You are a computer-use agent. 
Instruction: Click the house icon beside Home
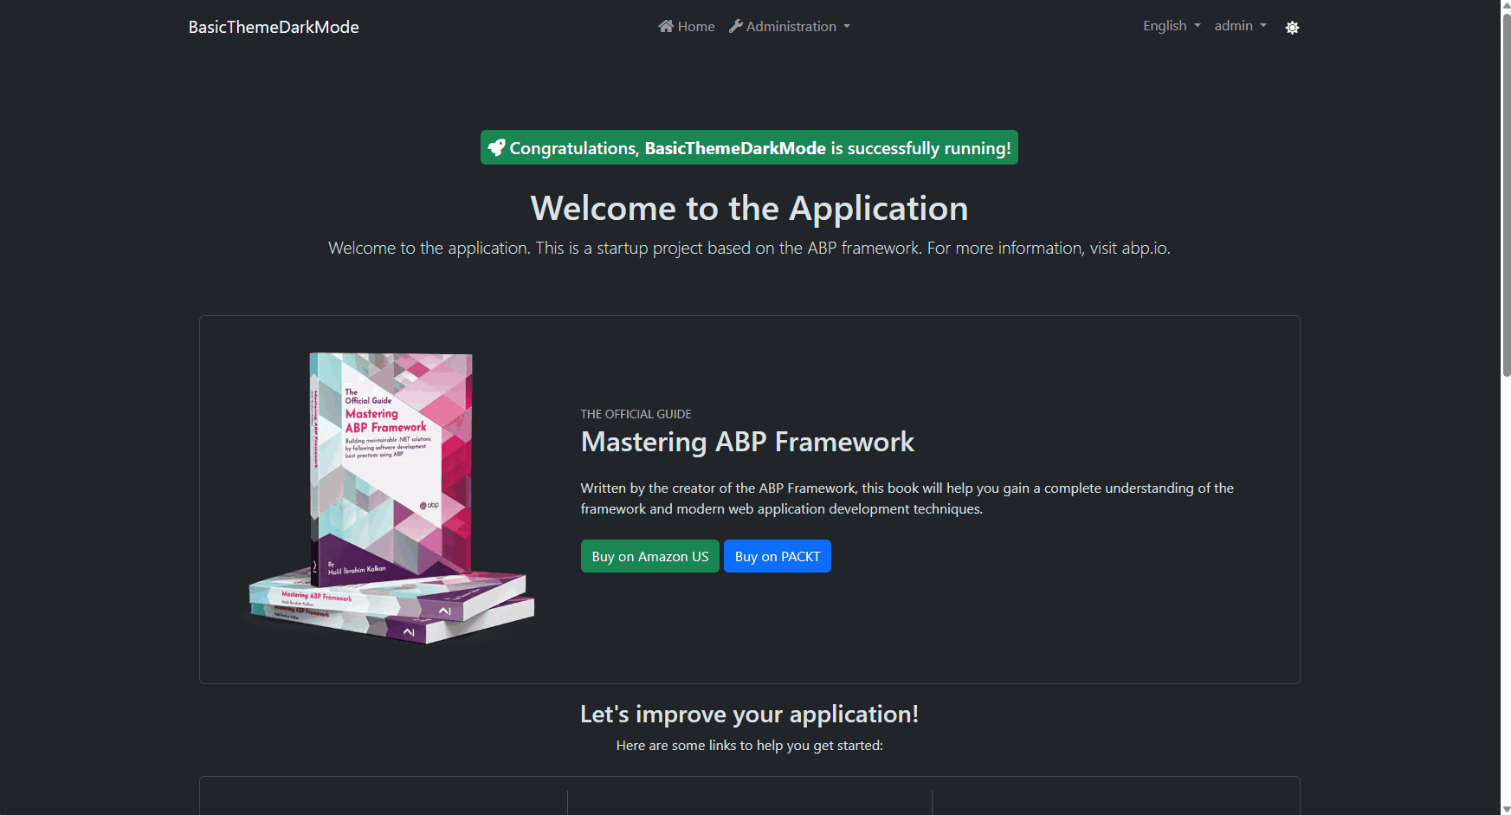665,26
